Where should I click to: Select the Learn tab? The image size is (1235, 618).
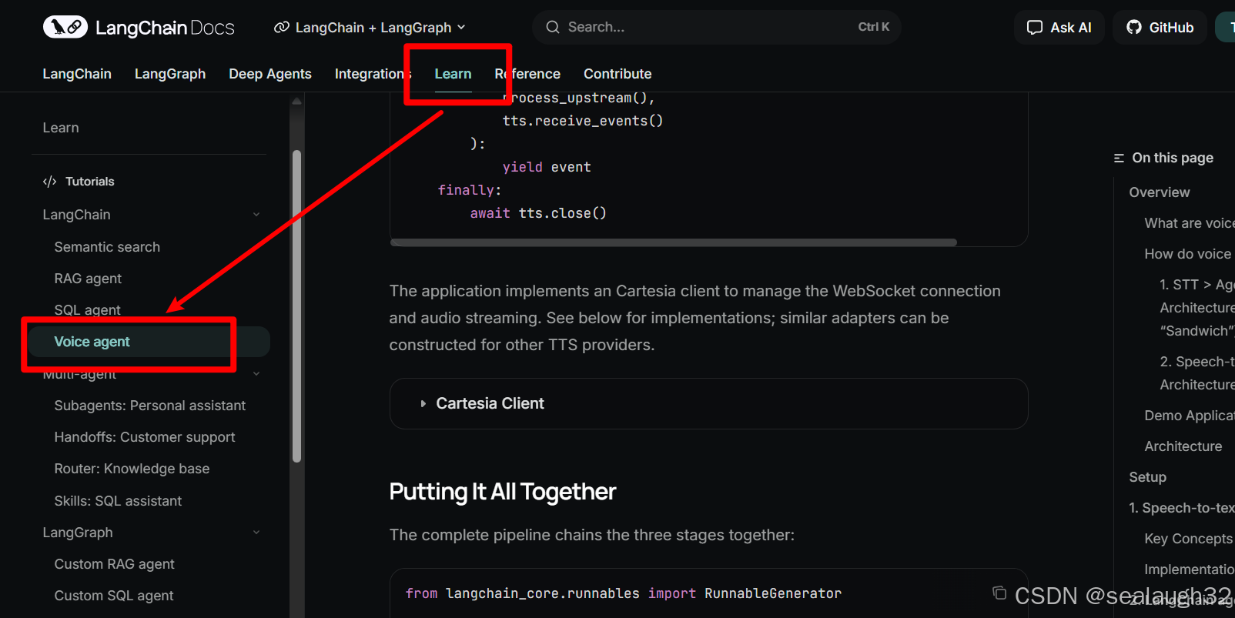coord(453,74)
